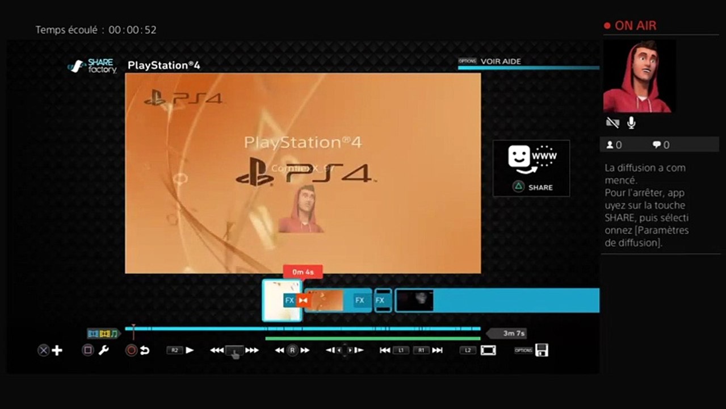Select the first highlighted white clip
726x409 pixels.
282,300
